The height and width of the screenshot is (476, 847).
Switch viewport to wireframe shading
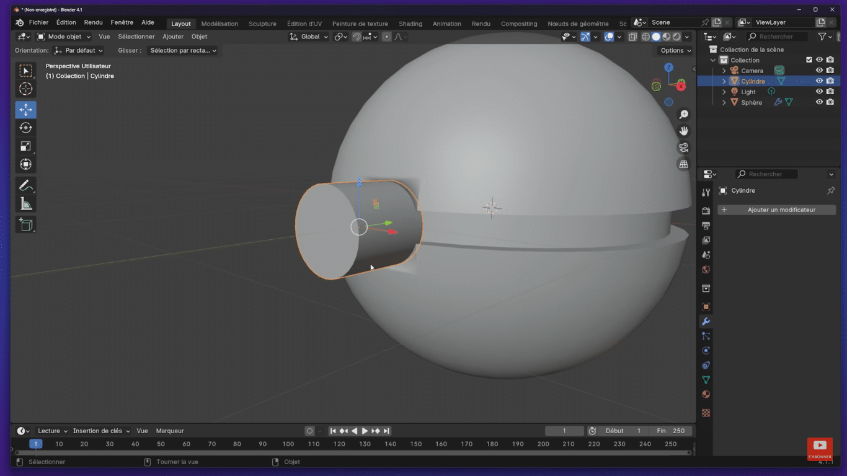click(x=645, y=37)
